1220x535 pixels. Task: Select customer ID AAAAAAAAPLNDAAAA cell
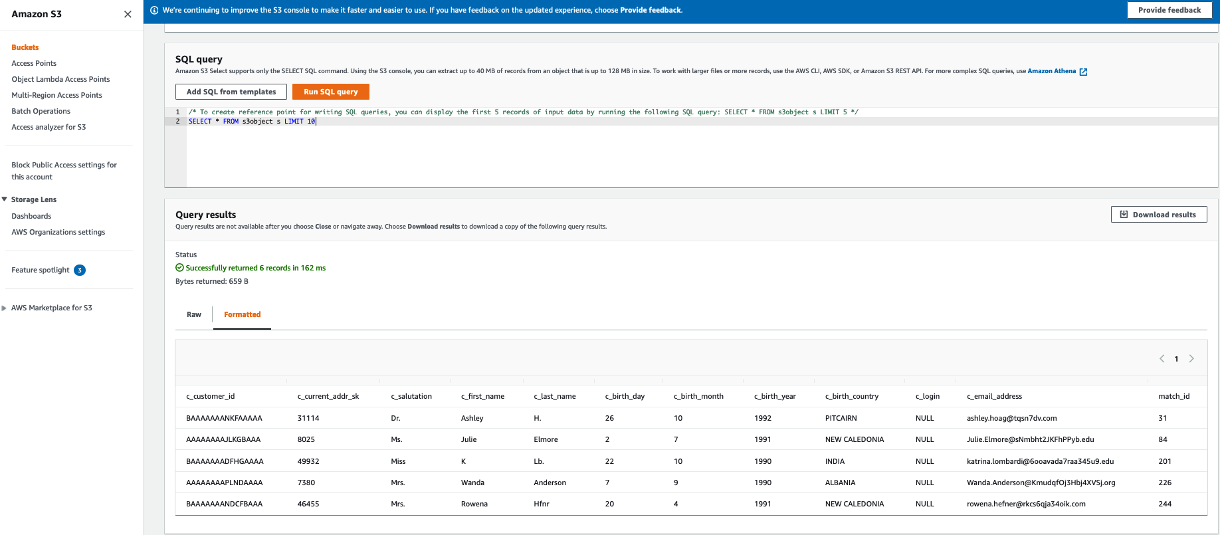[x=225, y=482]
